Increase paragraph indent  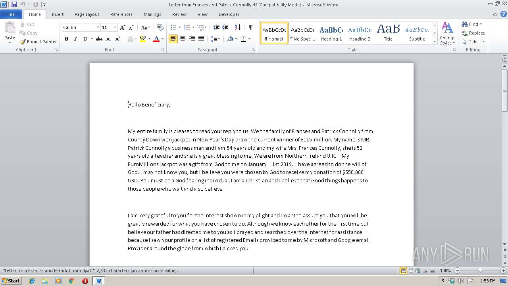tap(225, 27)
